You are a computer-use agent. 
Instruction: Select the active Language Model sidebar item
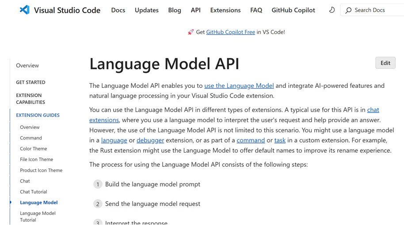[38, 202]
